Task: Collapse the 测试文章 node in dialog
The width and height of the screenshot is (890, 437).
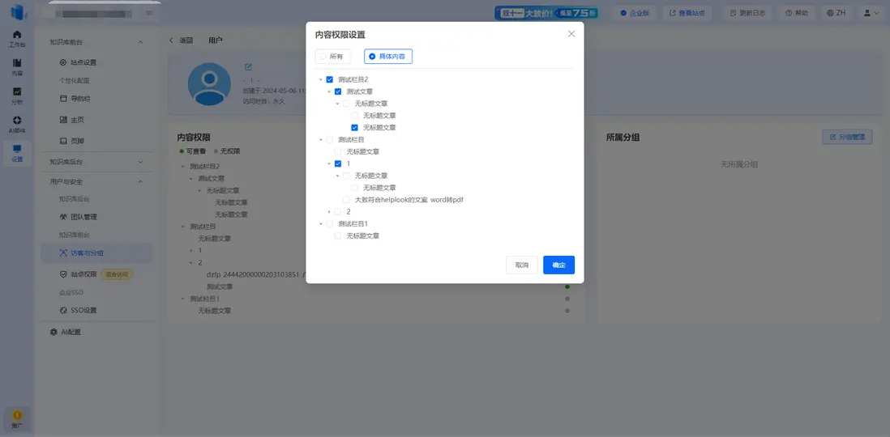Action: click(x=329, y=91)
